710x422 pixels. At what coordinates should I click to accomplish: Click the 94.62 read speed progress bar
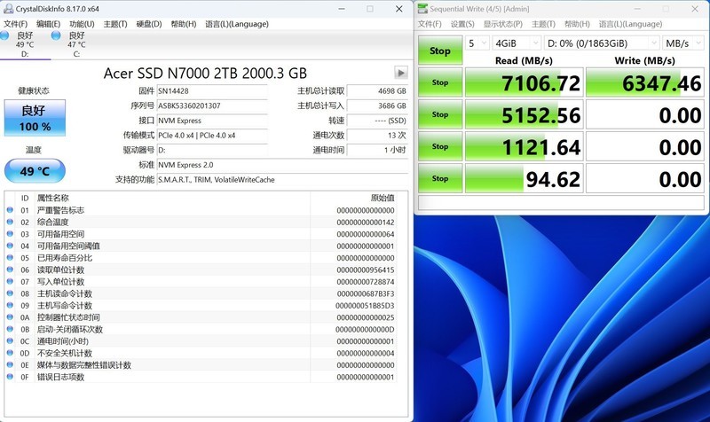tap(524, 179)
